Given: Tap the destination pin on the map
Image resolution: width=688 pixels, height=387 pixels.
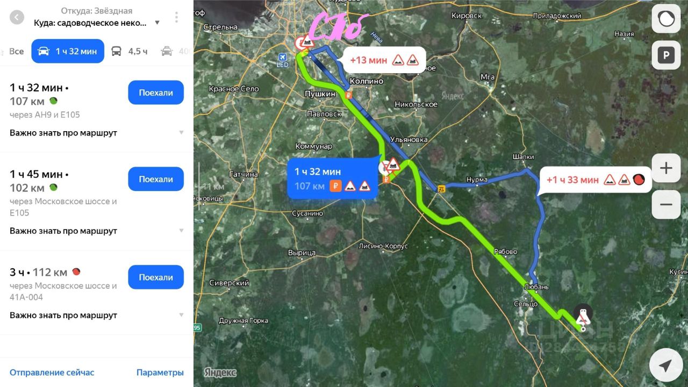Looking at the screenshot, I should point(582,316).
